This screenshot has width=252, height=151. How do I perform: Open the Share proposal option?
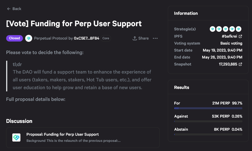(141, 38)
